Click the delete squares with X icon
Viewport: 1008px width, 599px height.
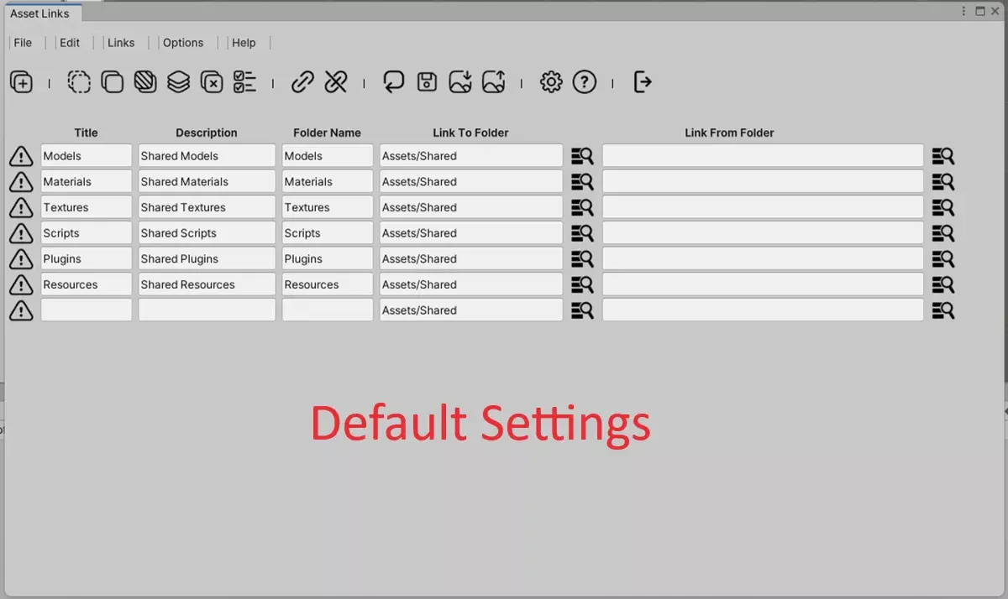tap(212, 82)
